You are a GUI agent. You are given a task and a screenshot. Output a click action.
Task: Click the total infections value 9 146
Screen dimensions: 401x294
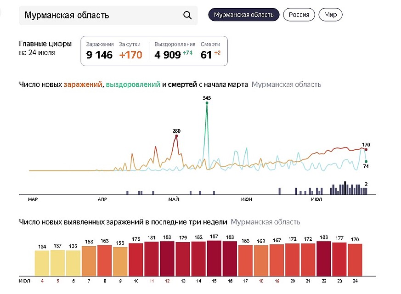pos(99,55)
